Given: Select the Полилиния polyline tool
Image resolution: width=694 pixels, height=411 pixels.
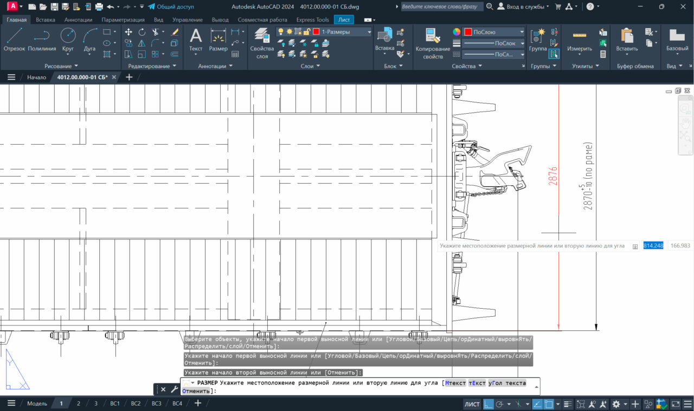Looking at the screenshot, I should [42, 40].
